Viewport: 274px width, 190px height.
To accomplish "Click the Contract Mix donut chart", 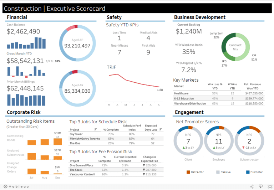I will coord(235,47).
